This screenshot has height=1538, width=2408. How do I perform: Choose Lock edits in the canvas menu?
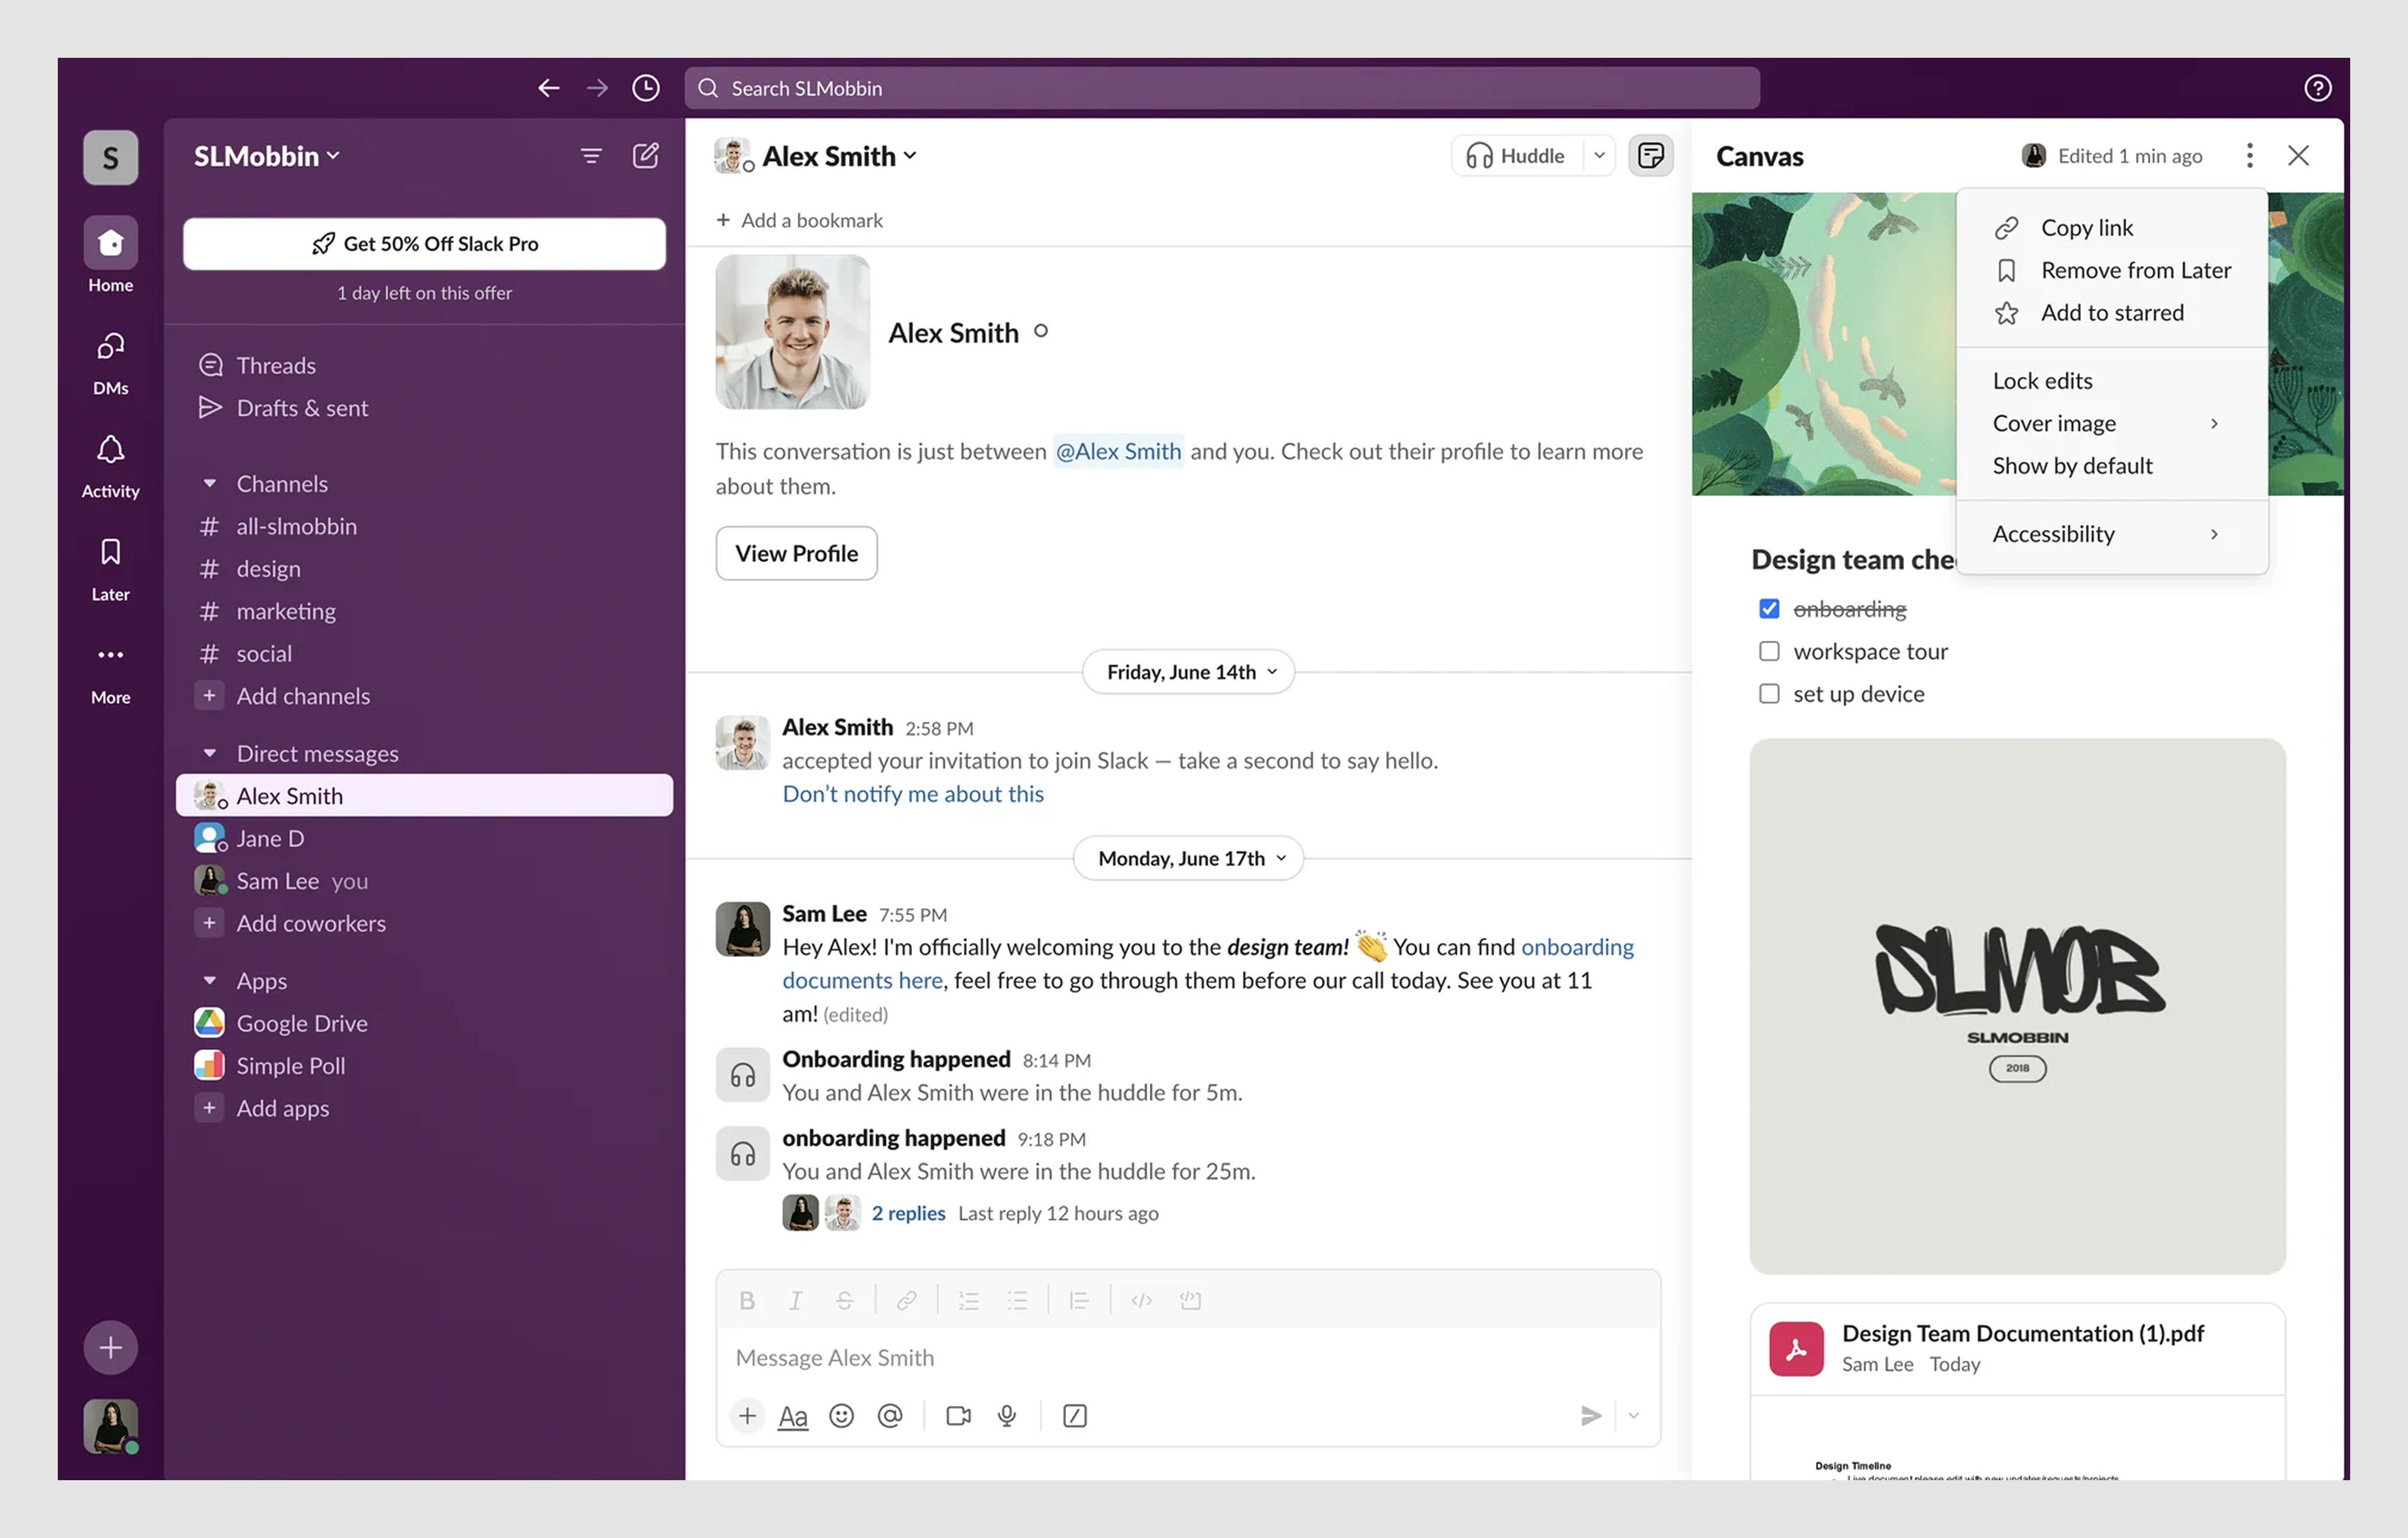pos(2111,380)
